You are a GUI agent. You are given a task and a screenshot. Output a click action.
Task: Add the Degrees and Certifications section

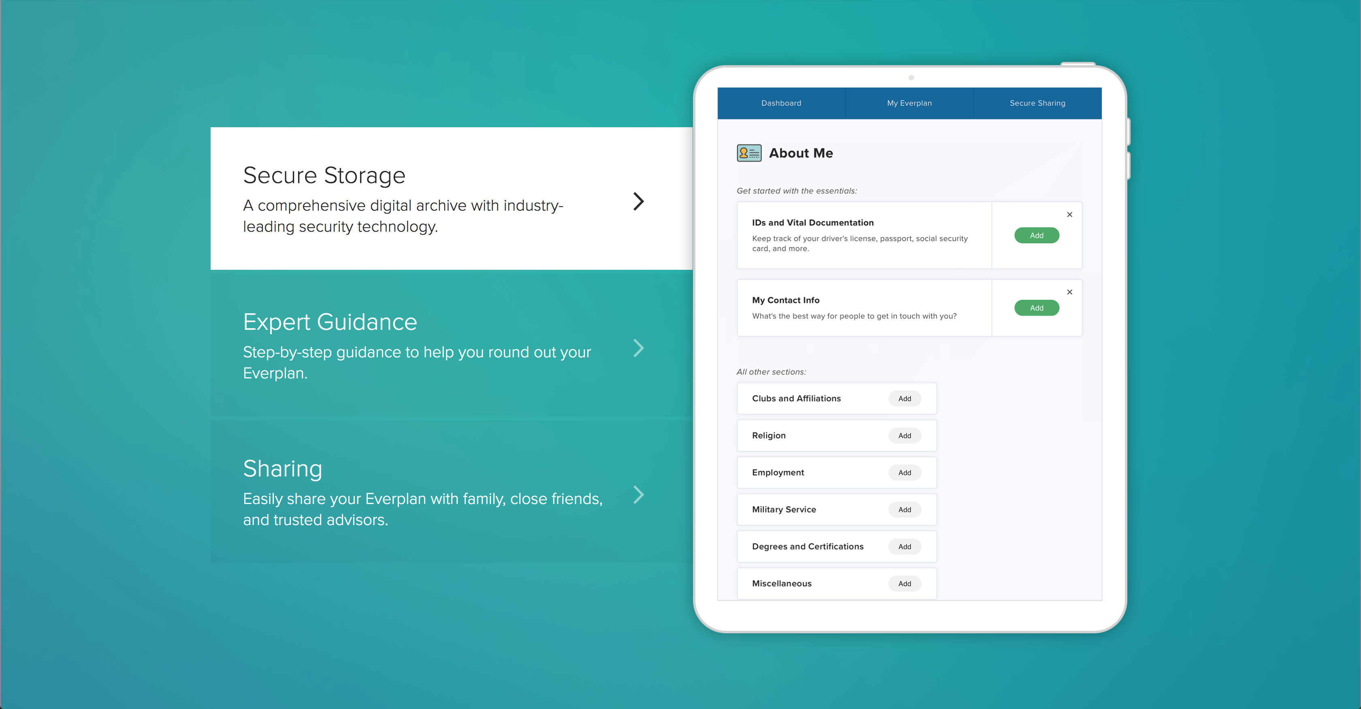904,547
